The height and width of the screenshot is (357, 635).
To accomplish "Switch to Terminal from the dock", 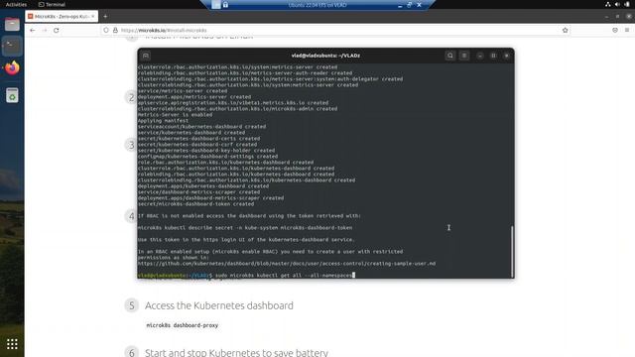I will [12, 47].
